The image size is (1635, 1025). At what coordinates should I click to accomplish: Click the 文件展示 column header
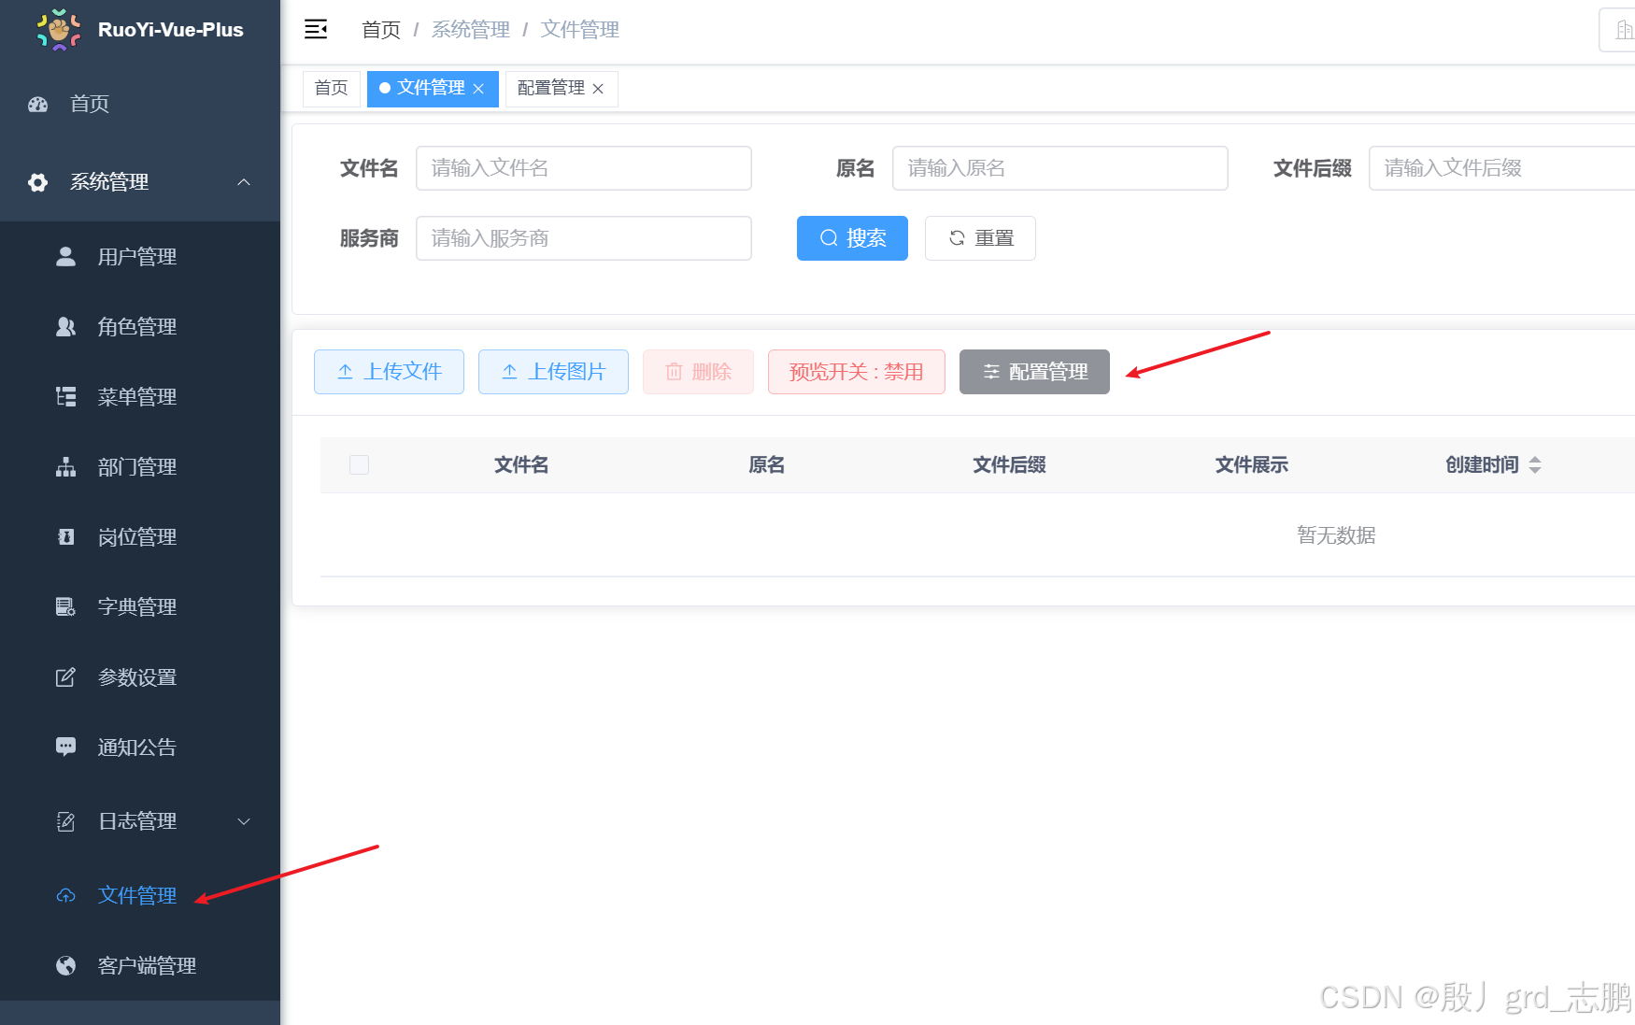[x=1252, y=464]
